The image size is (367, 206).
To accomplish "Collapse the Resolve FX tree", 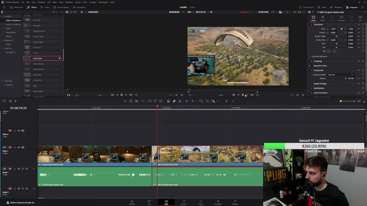I will [2, 40].
